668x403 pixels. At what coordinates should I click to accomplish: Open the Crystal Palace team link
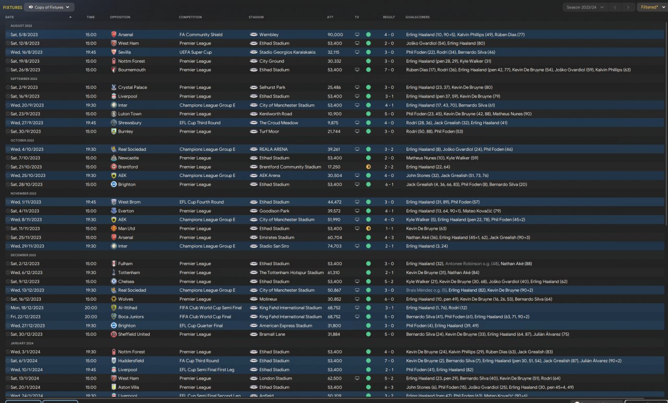tap(133, 88)
